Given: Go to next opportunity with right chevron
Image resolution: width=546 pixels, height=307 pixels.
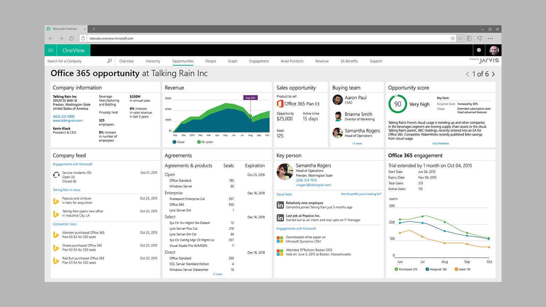Looking at the screenshot, I should point(493,74).
